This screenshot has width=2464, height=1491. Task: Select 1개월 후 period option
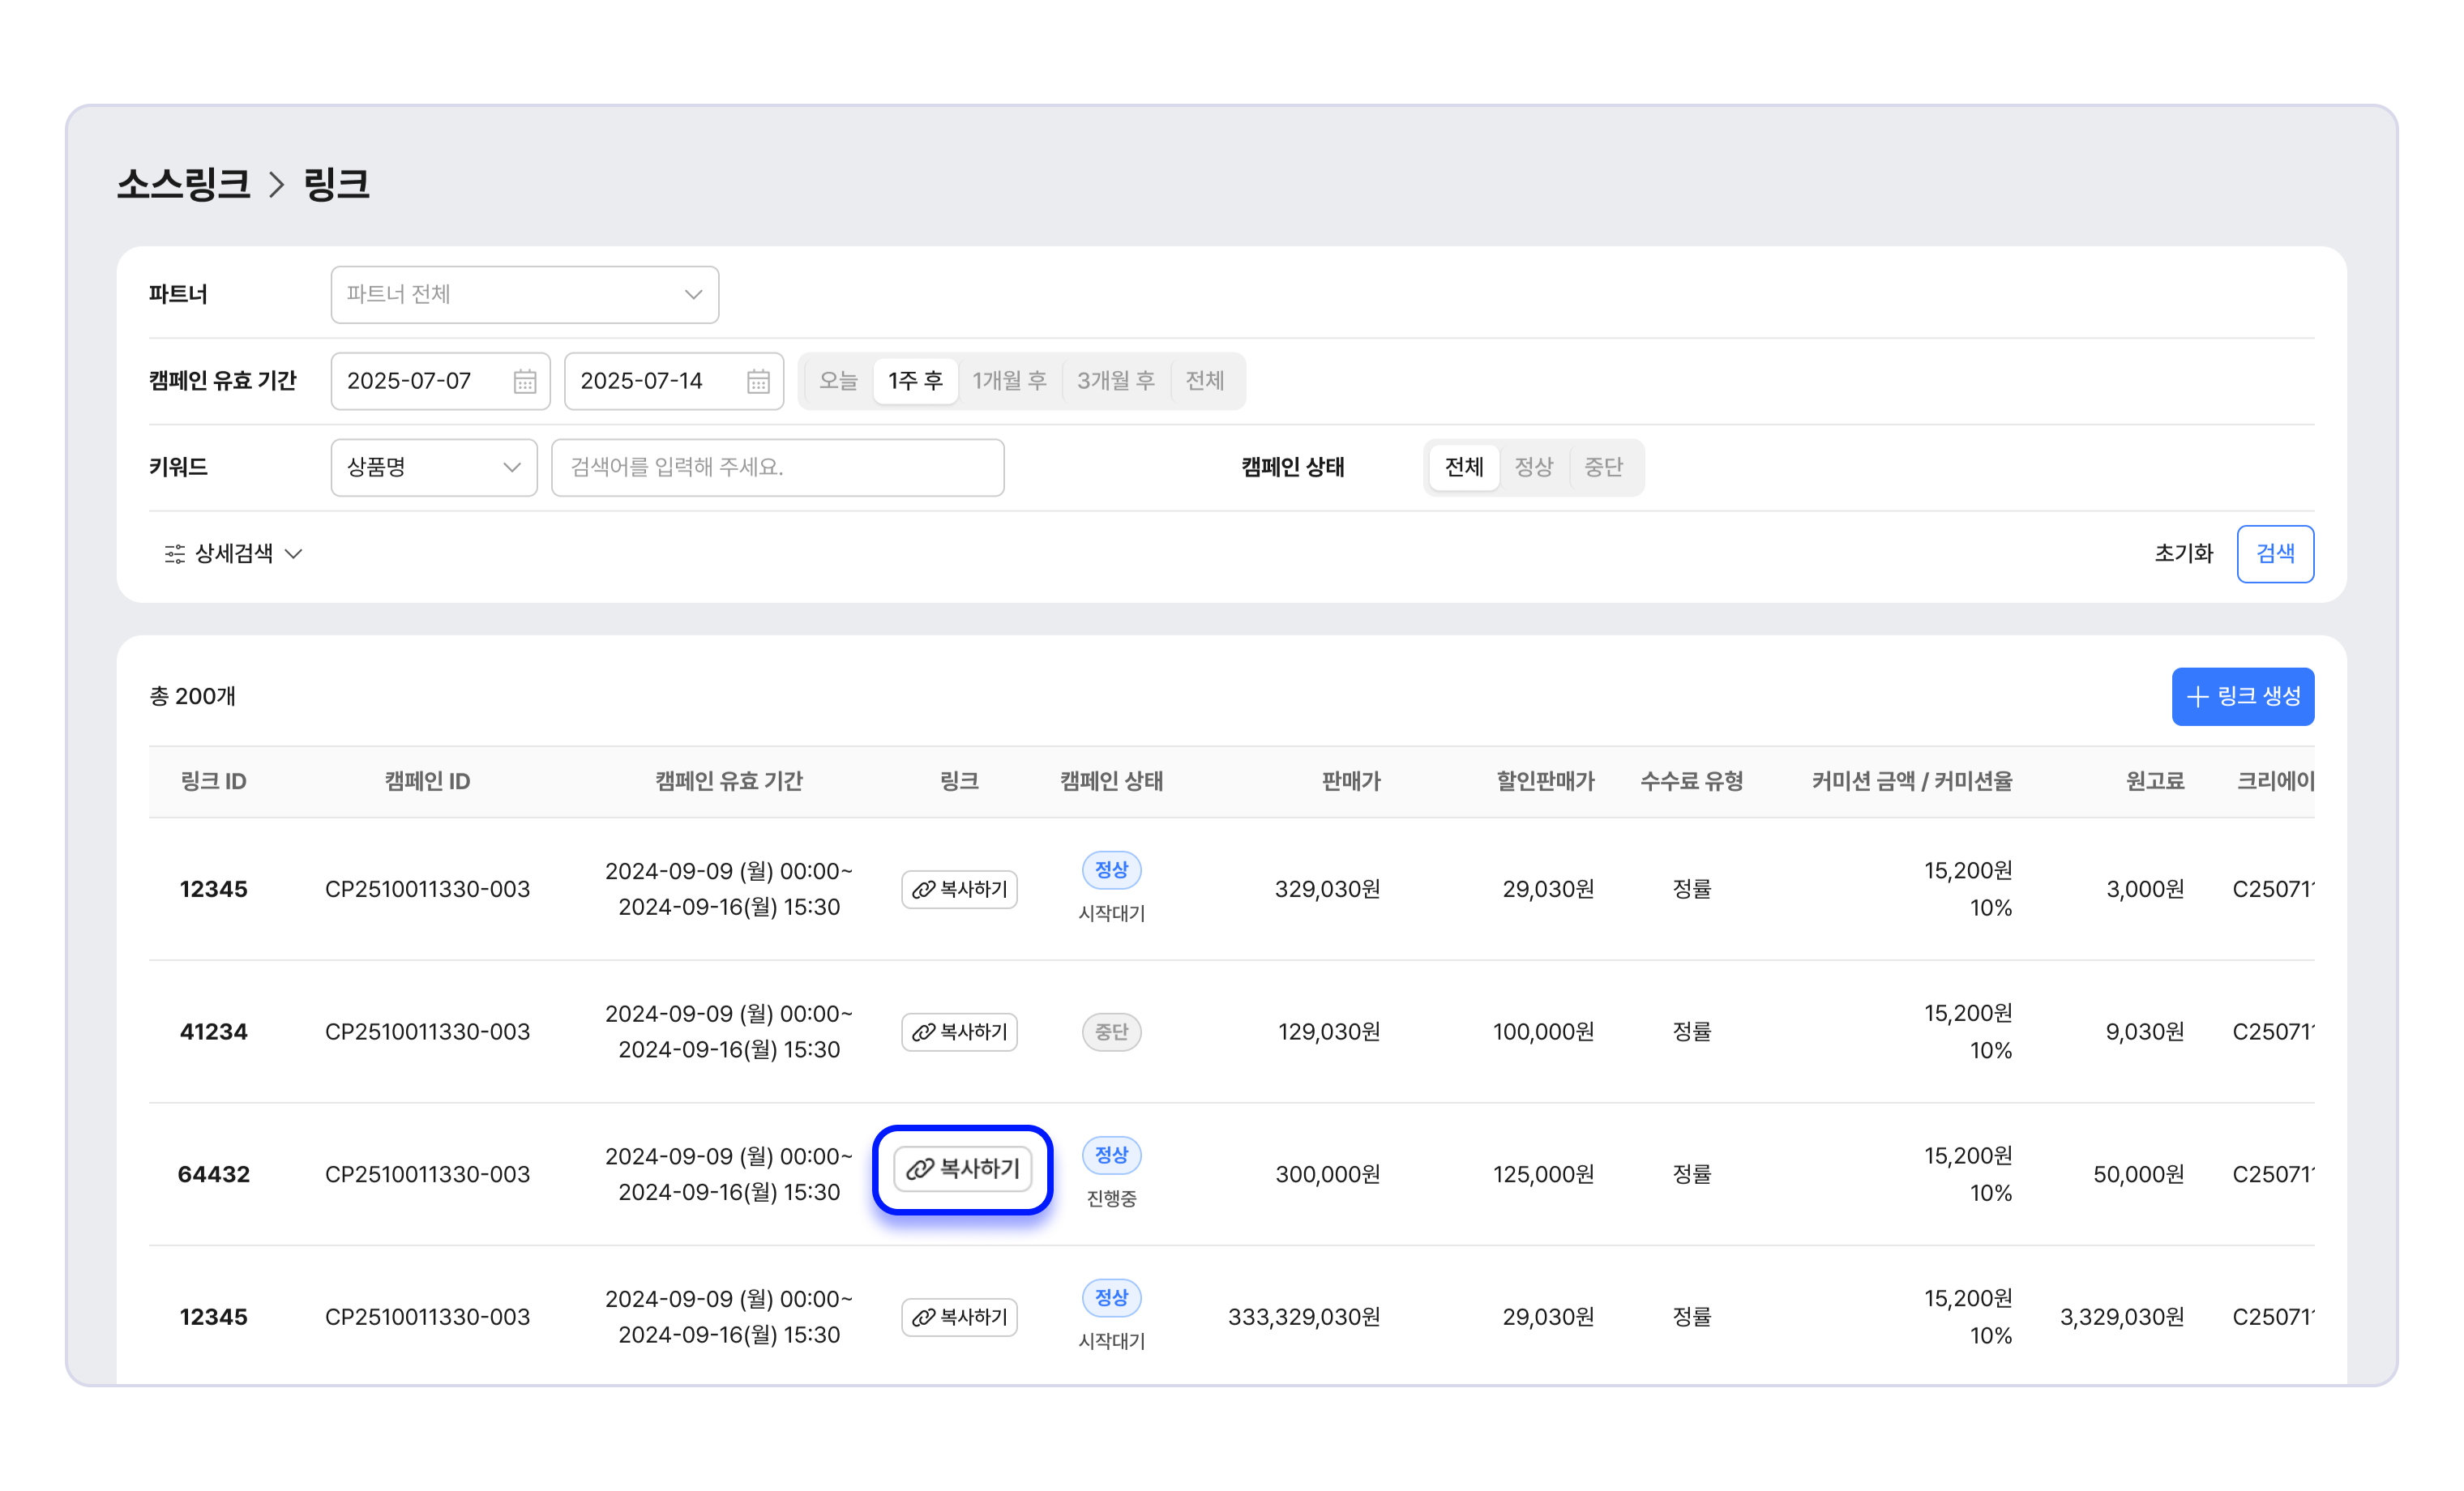pos(1009,381)
